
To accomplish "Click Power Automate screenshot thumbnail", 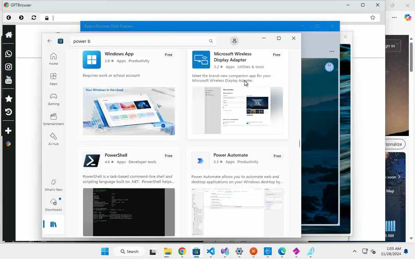I will [238, 212].
